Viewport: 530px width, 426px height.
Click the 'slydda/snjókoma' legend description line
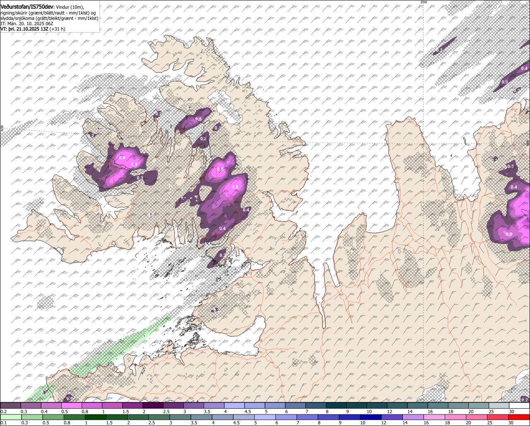(49, 18)
